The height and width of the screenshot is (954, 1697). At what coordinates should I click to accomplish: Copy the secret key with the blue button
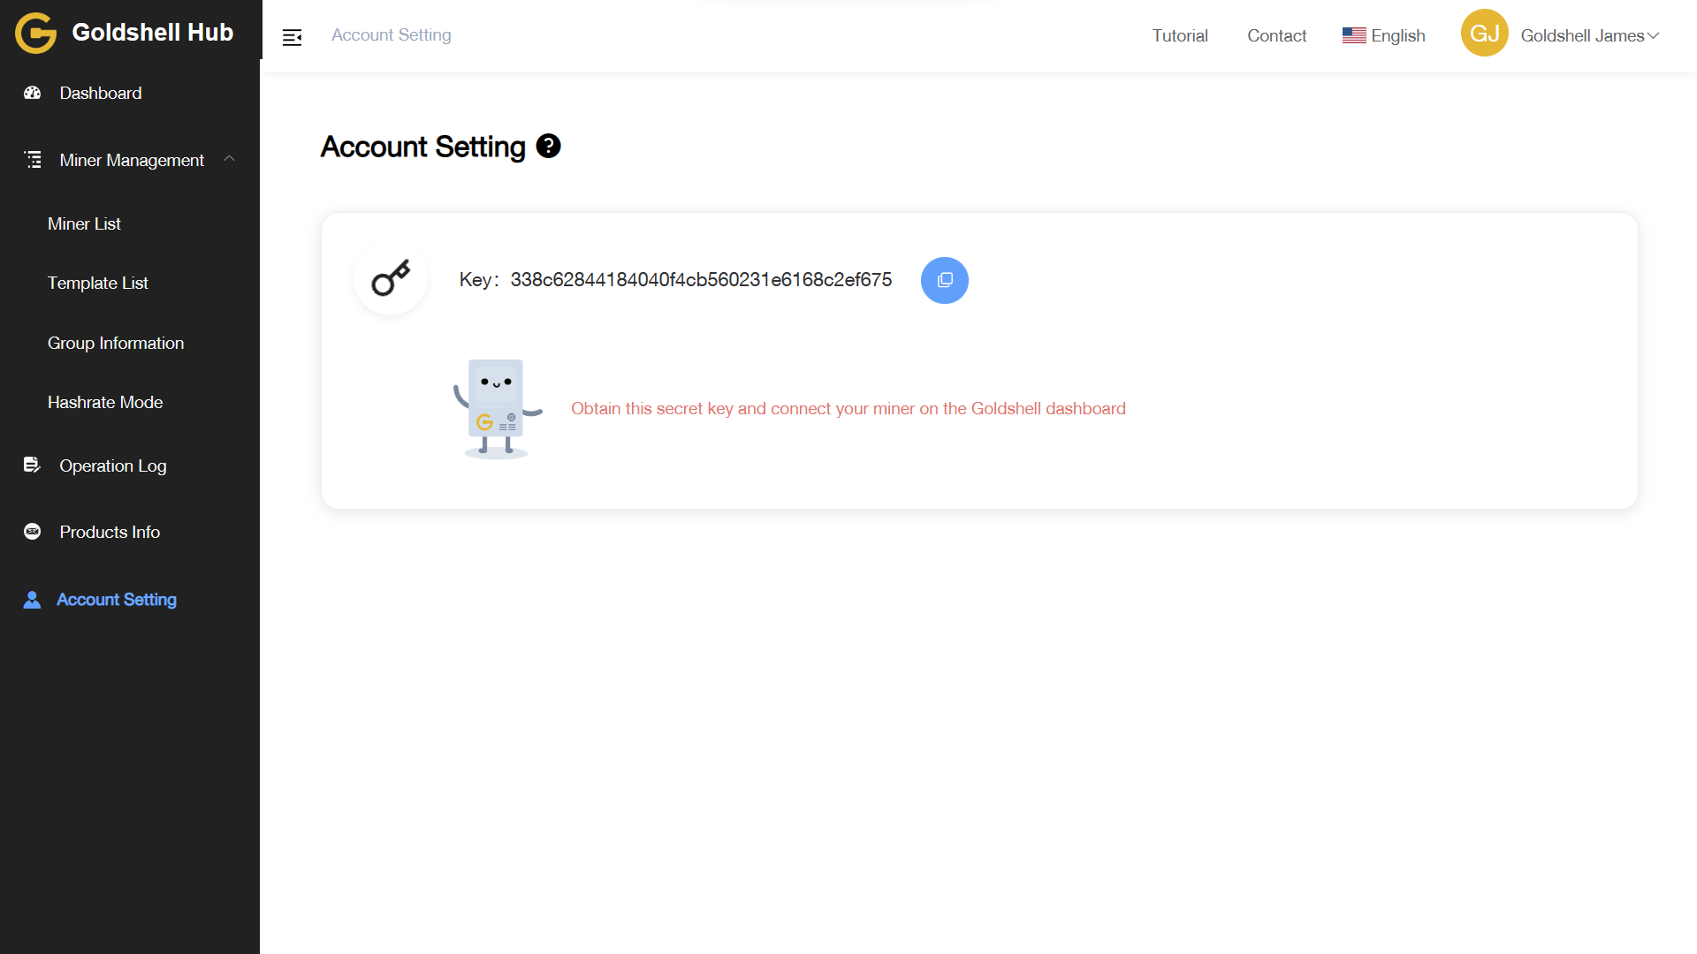[944, 280]
